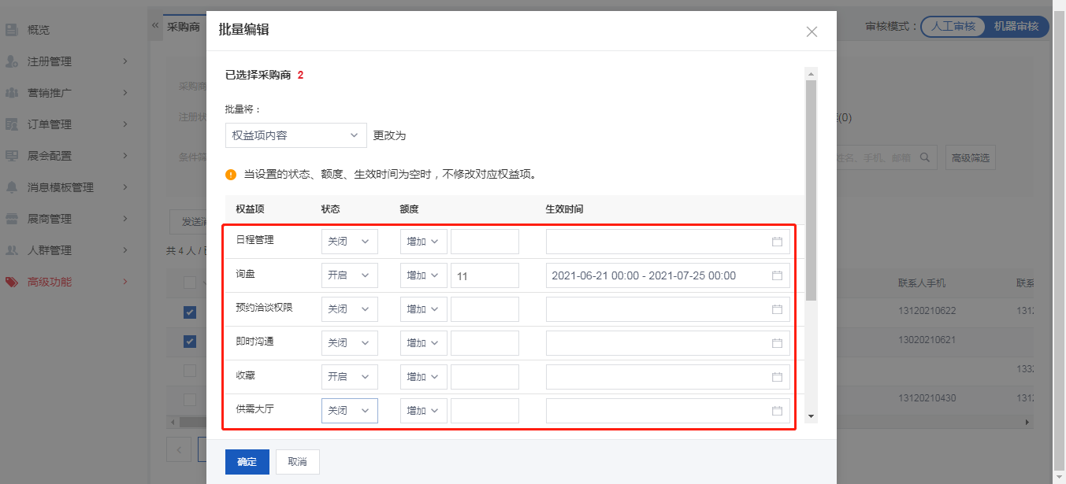Open calendar icon in 收藏 row
Screen dimensions: 1066x484
[777, 377]
